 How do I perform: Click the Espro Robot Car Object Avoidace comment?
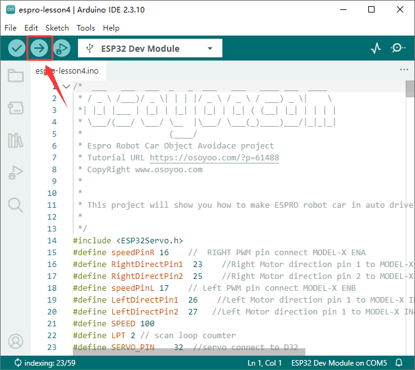[181, 146]
